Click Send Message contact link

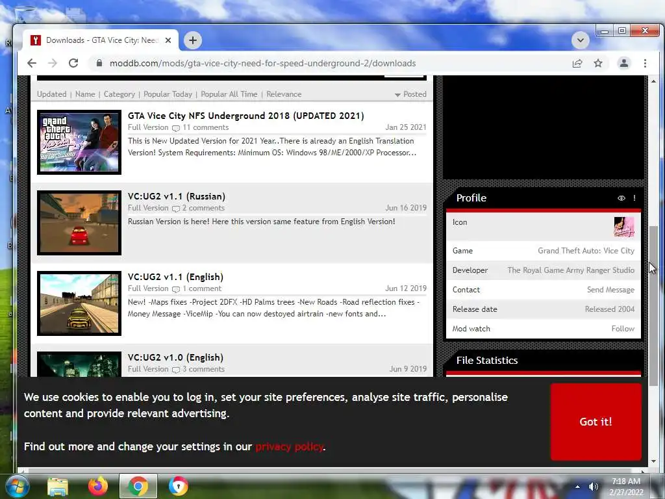[x=610, y=290]
